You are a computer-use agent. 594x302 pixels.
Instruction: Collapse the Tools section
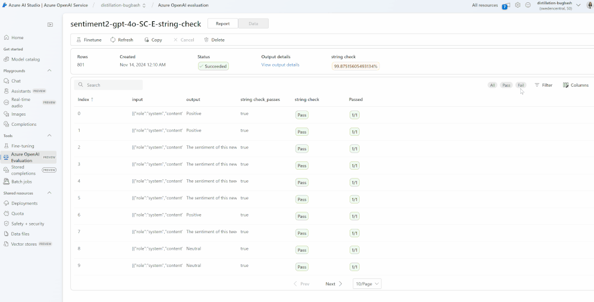(49, 136)
